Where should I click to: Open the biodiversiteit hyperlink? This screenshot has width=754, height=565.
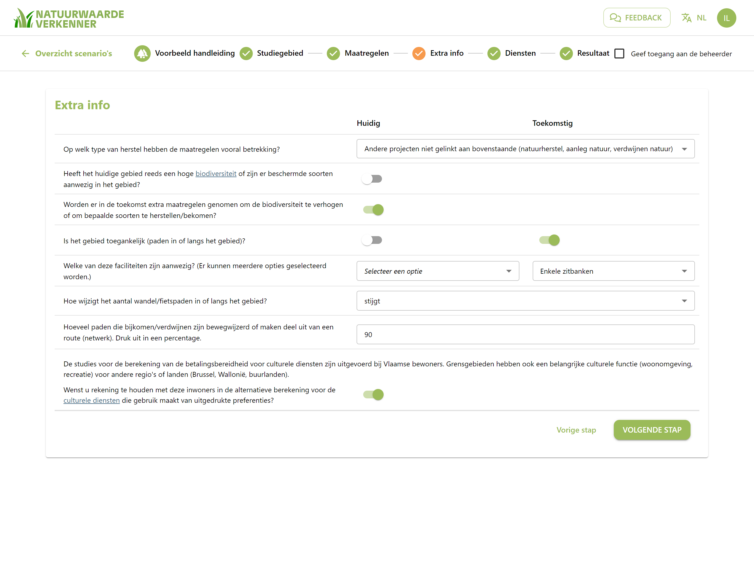[x=216, y=174]
